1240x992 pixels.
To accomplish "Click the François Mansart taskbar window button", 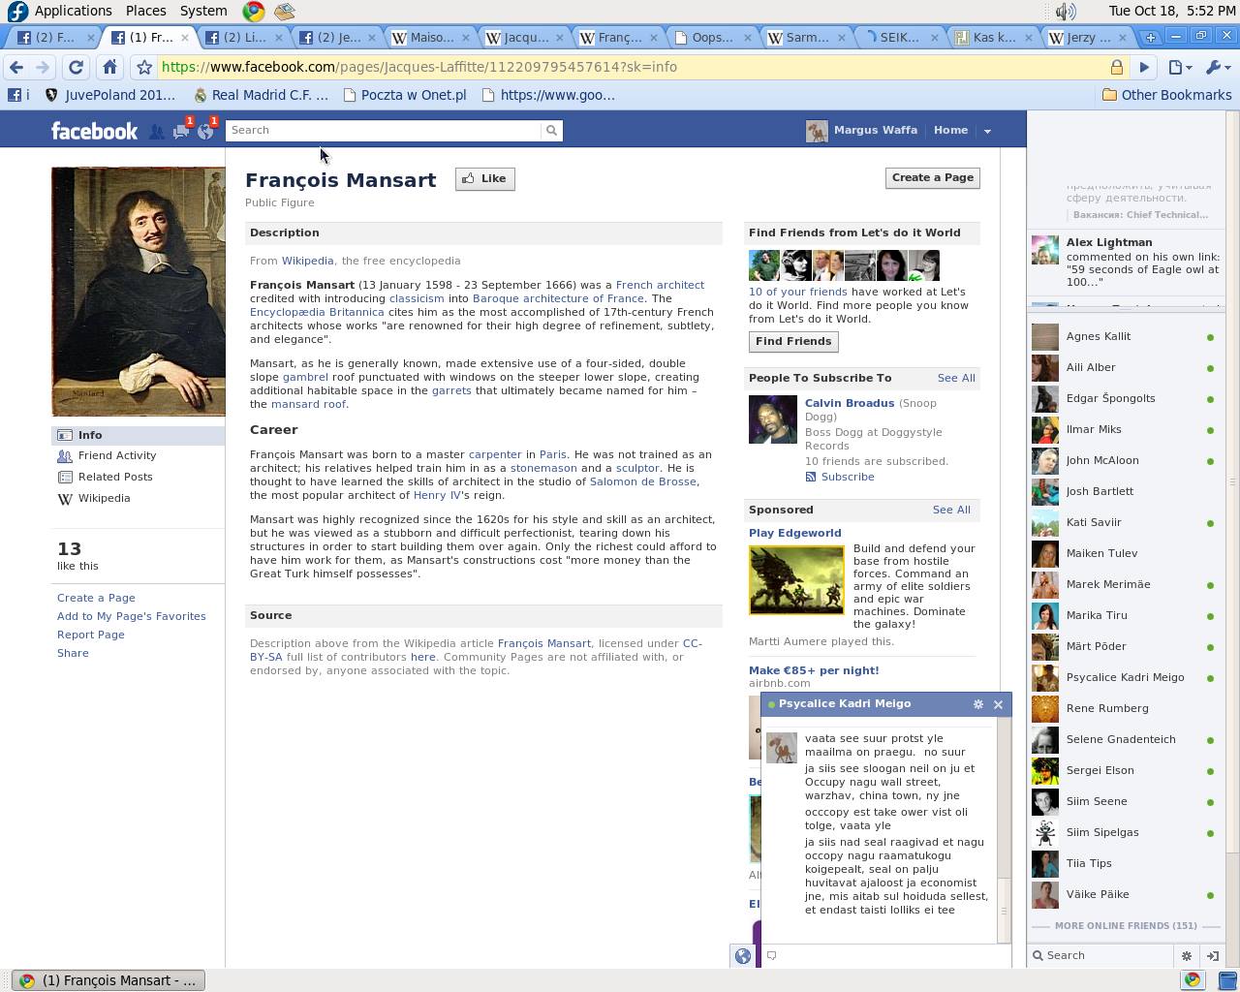I will [108, 980].
